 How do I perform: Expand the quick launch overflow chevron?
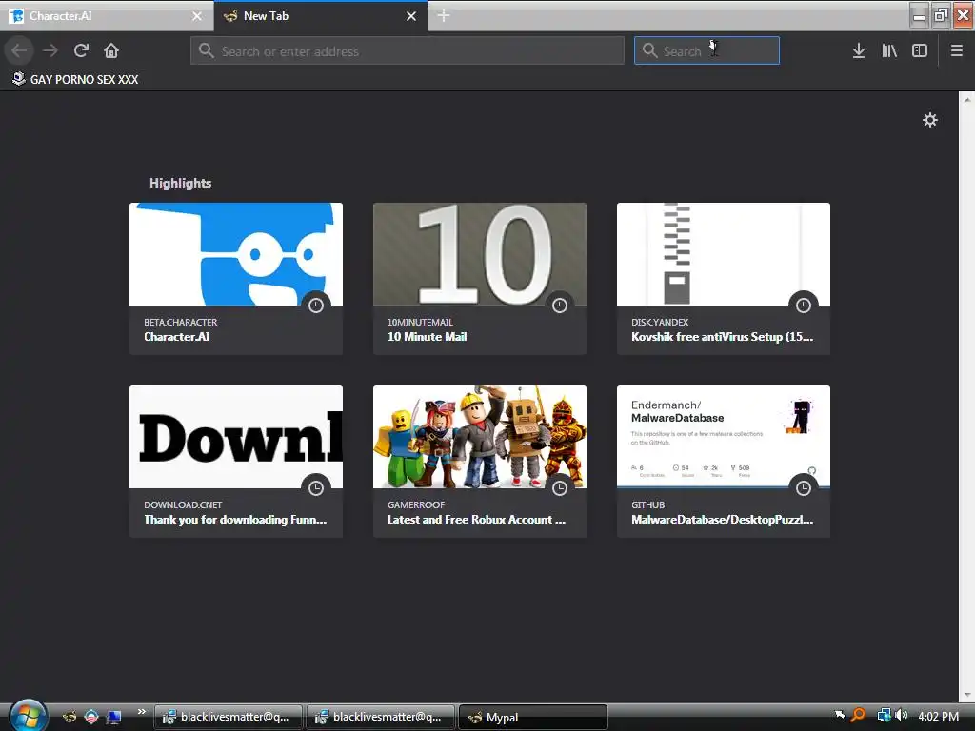point(141,712)
